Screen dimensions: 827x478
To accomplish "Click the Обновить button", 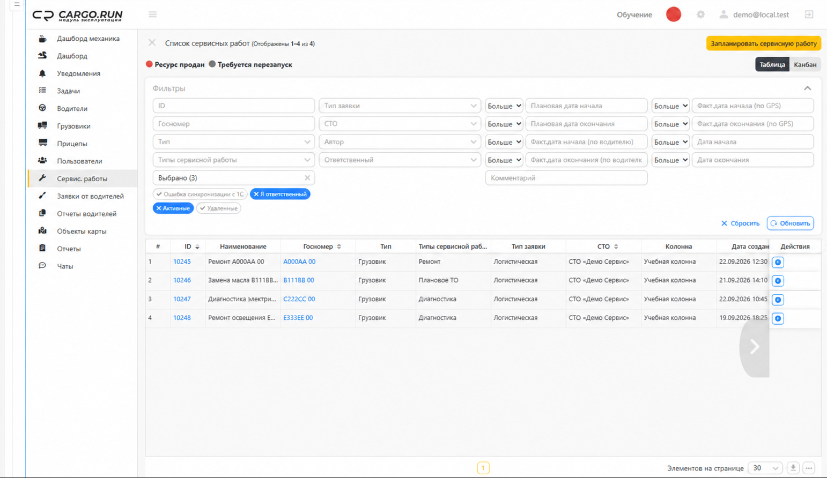I will tap(791, 223).
